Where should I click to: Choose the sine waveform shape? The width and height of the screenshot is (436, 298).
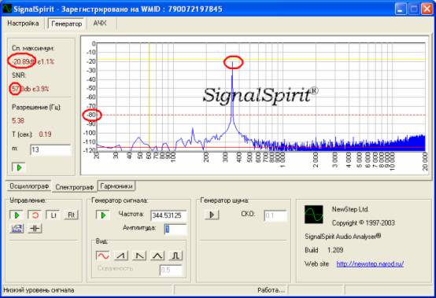pyautogui.click(x=103, y=256)
